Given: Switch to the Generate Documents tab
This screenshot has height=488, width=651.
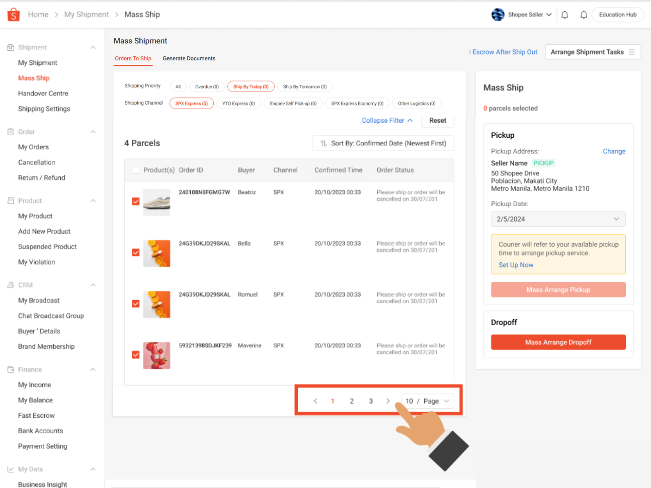Looking at the screenshot, I should pyautogui.click(x=189, y=58).
